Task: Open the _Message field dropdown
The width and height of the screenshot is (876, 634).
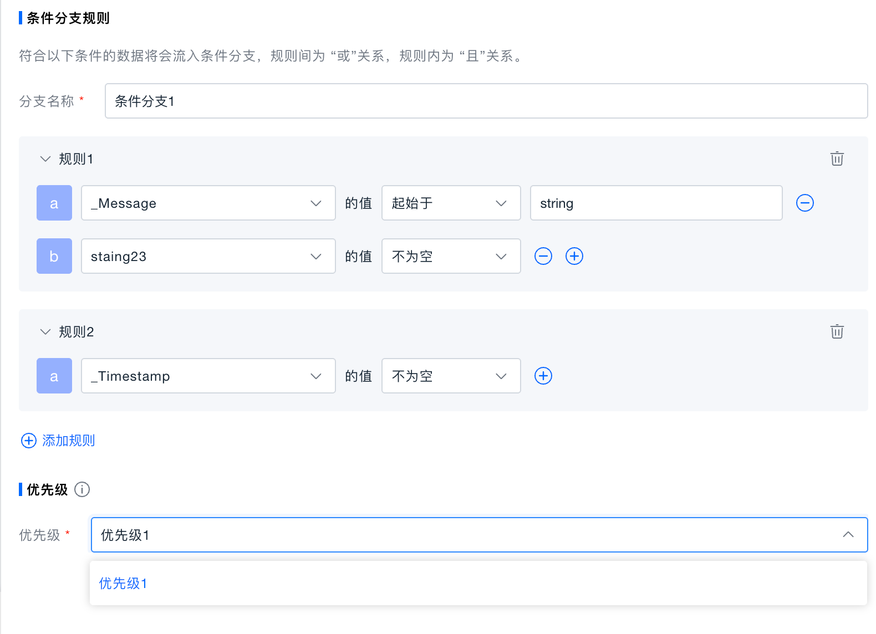Action: [208, 203]
